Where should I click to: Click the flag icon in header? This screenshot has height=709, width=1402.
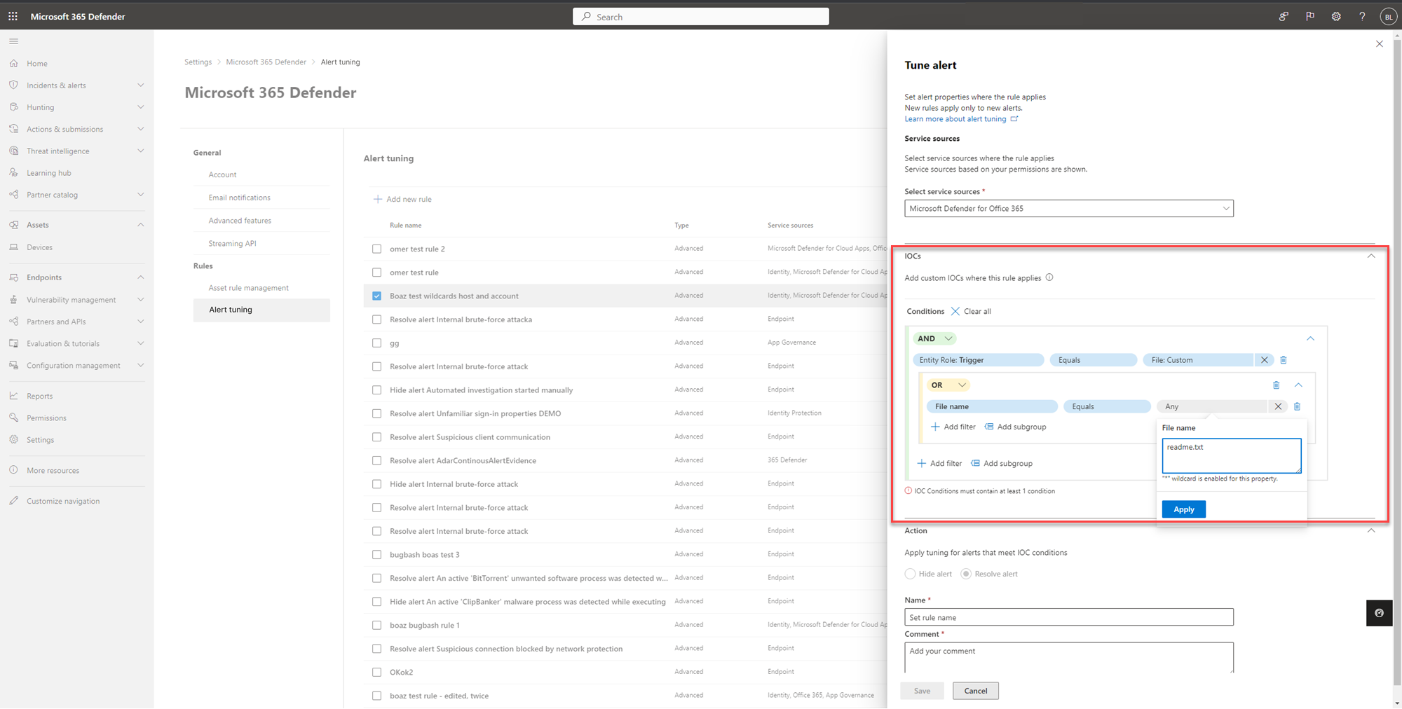[1310, 16]
